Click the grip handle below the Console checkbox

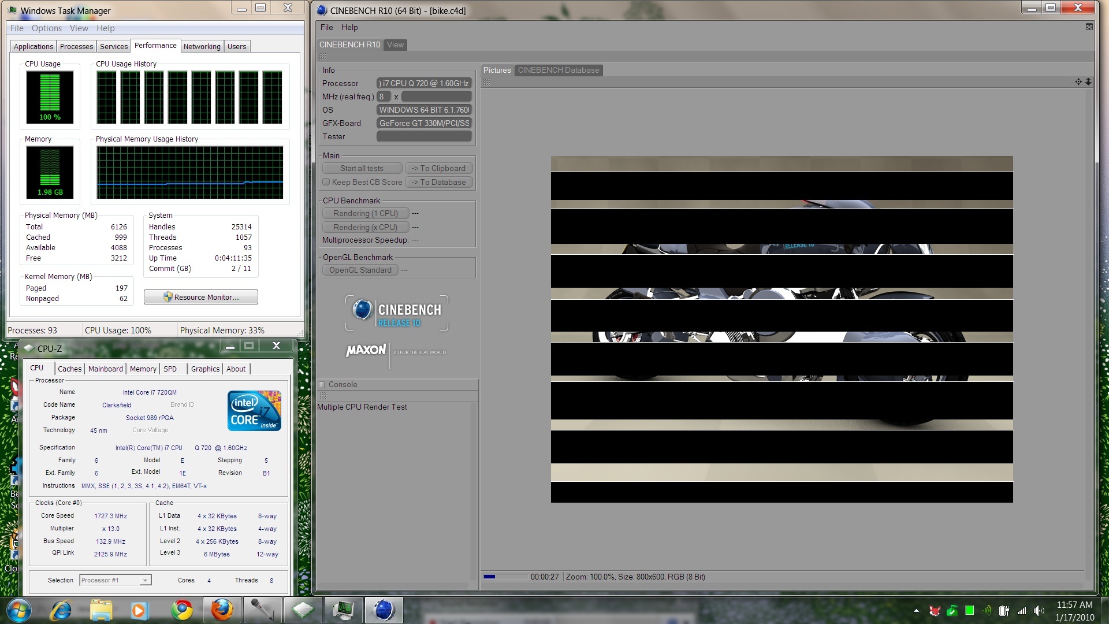point(323,396)
